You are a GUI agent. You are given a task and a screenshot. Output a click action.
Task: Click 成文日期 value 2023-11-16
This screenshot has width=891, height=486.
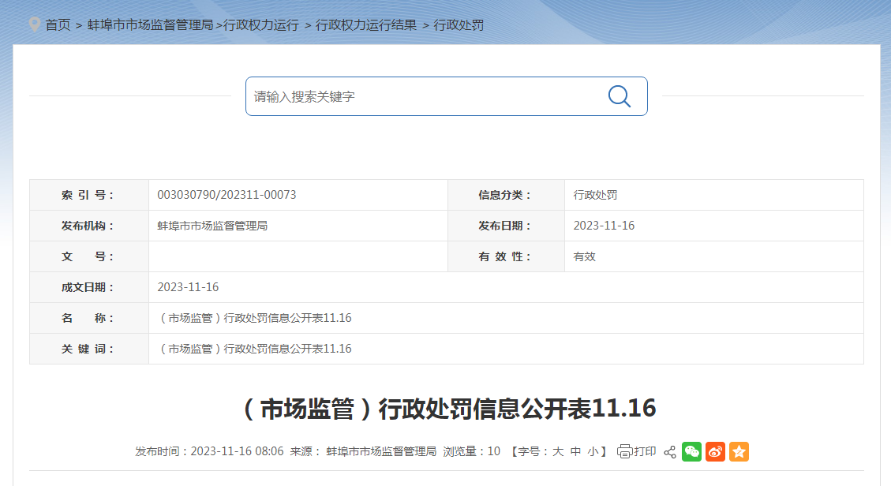(x=188, y=287)
